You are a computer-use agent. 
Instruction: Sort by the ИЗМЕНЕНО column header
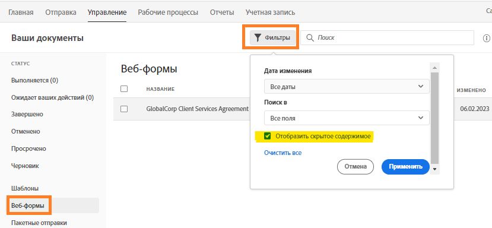pos(471,90)
